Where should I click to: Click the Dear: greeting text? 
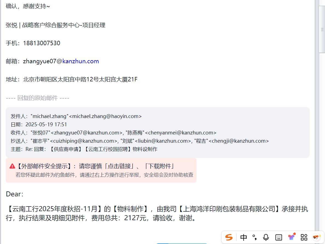click(15, 194)
